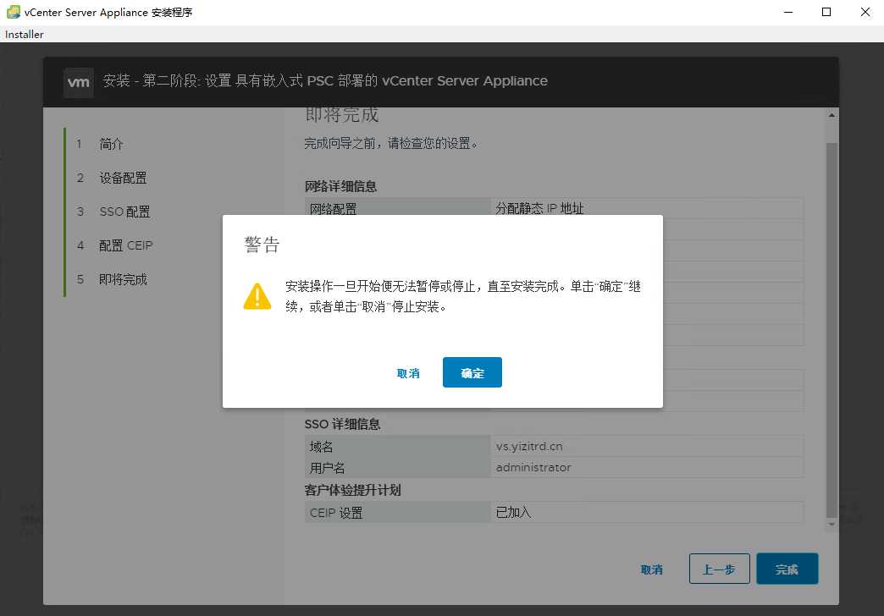Click 取消 in the warning dialog
The height and width of the screenshot is (616, 884).
coord(409,372)
